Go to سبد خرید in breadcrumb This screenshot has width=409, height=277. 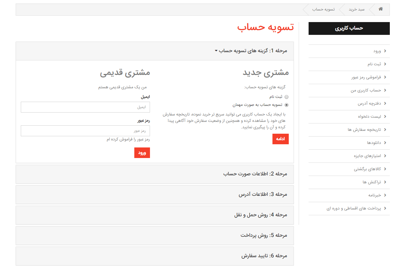click(357, 9)
